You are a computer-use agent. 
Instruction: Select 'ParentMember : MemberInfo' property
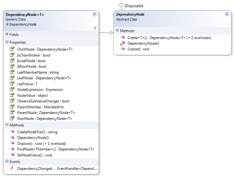coord(40,107)
